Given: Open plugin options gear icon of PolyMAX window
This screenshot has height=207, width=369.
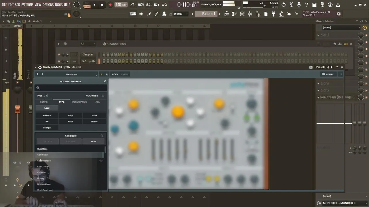Looking at the screenshot, I should pyautogui.click(x=40, y=67).
